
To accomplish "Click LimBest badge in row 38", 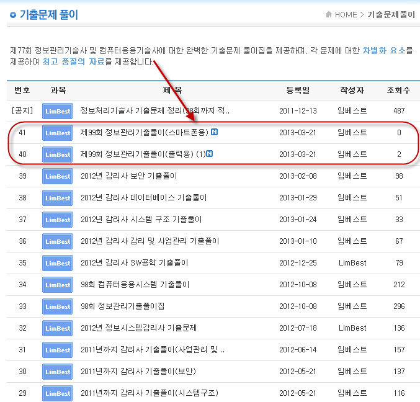I will tap(58, 198).
